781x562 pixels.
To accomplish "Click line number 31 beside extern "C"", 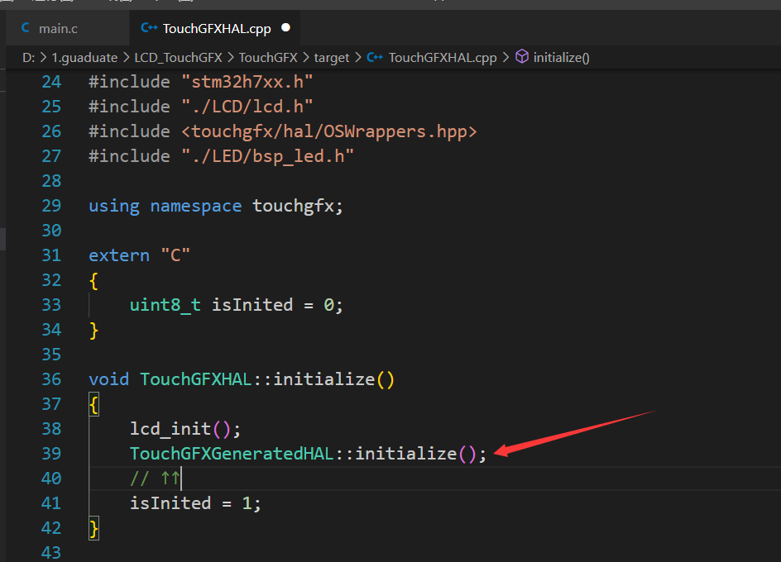I will pos(51,255).
